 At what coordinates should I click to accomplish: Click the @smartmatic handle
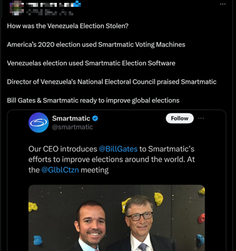(x=72, y=127)
